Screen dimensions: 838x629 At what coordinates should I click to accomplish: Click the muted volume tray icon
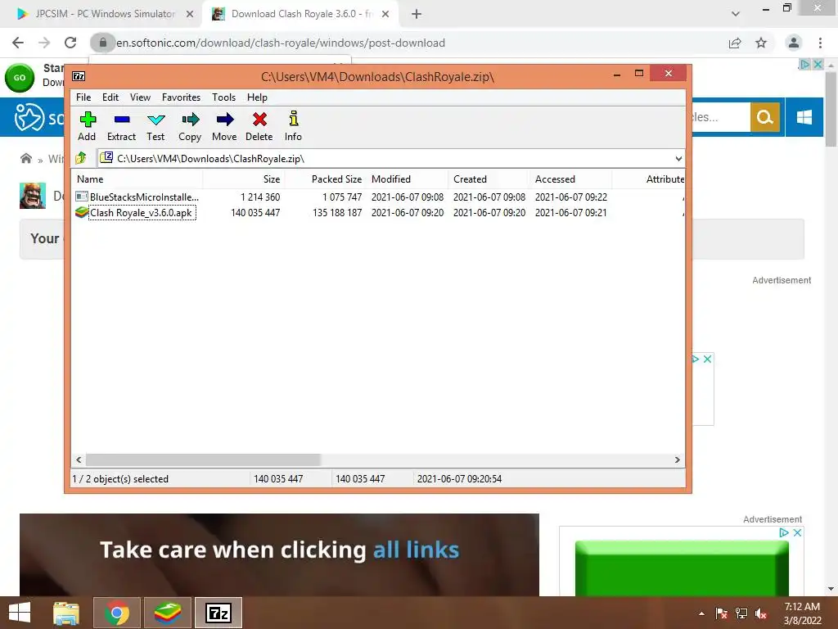point(761,613)
